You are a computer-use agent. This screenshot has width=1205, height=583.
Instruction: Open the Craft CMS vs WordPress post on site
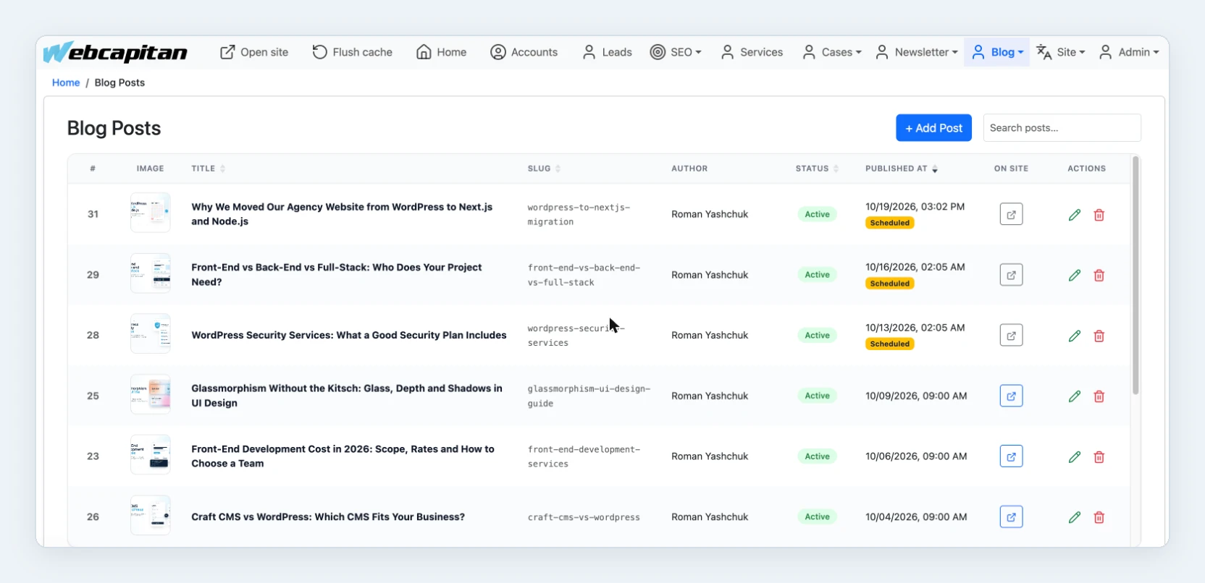coord(1012,517)
